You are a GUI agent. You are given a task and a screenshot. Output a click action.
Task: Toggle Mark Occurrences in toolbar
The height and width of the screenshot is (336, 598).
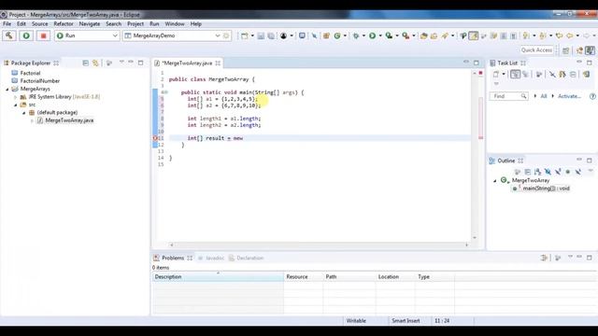(x=474, y=35)
